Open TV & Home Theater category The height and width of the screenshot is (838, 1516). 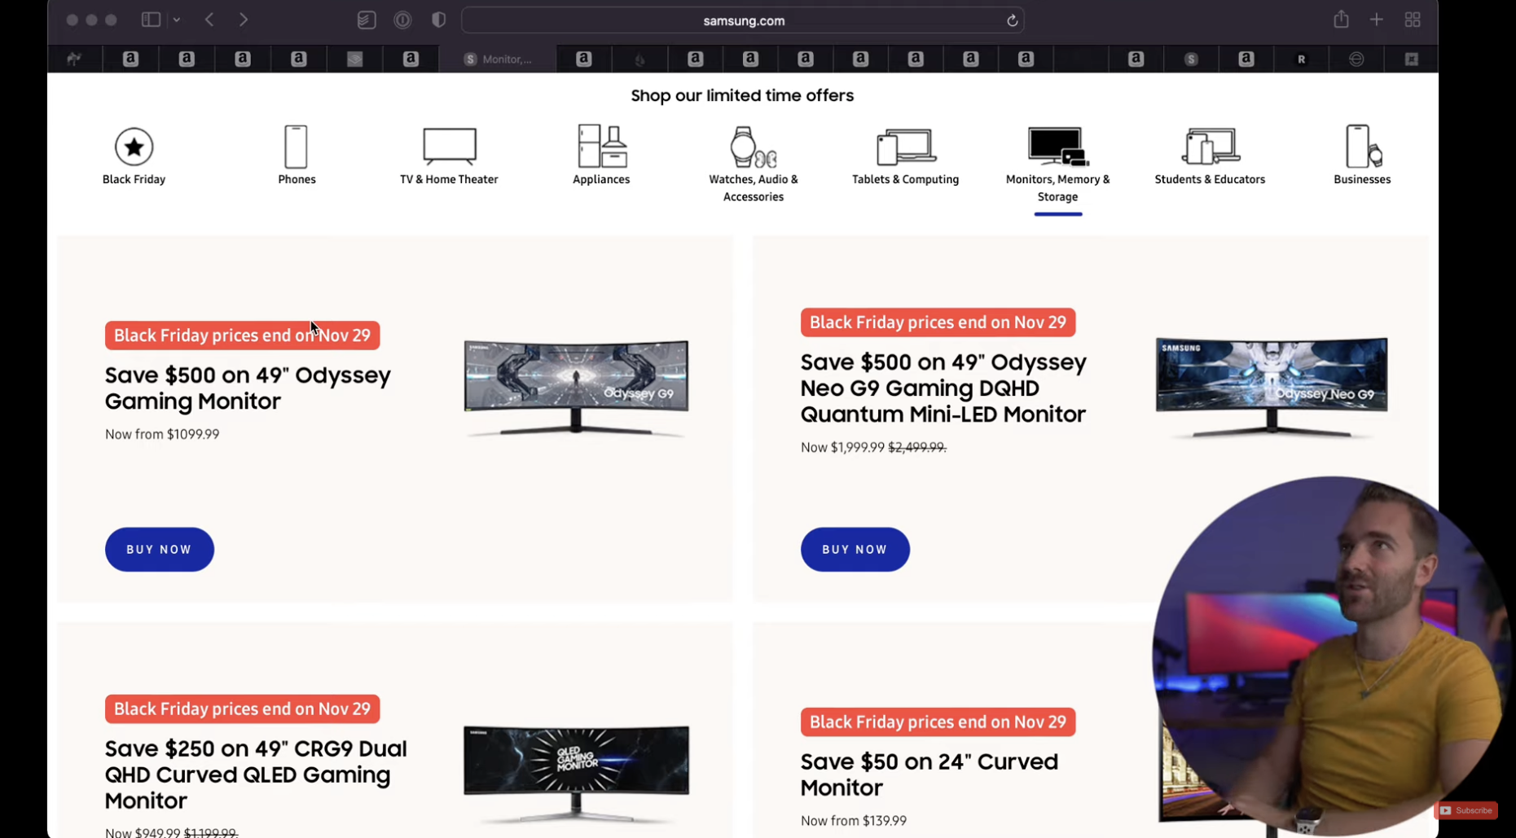pyautogui.click(x=449, y=147)
